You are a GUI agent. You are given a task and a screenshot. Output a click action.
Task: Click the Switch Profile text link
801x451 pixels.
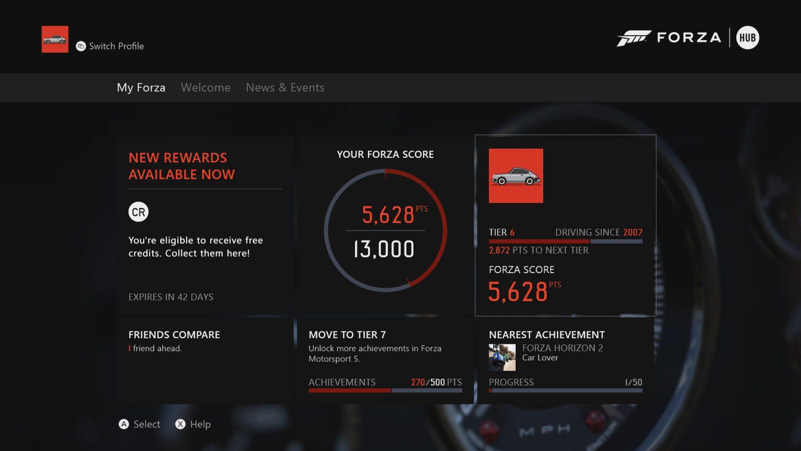click(x=116, y=46)
